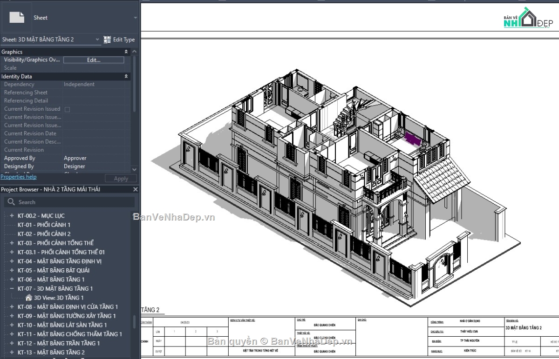Click the search magnifier icon in Project Browser
Viewport: 559px width, 359px height.
(x=11, y=202)
